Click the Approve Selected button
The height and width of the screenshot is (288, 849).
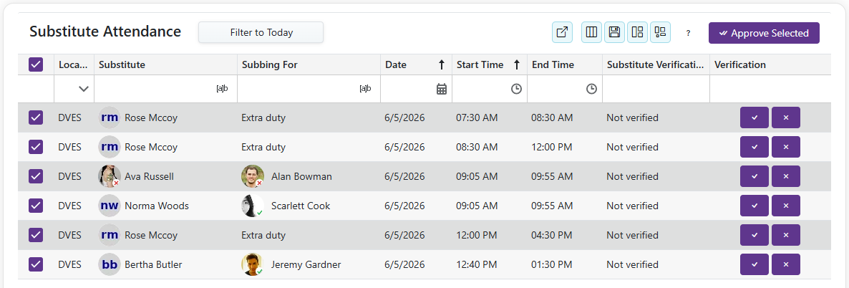pyautogui.click(x=764, y=33)
